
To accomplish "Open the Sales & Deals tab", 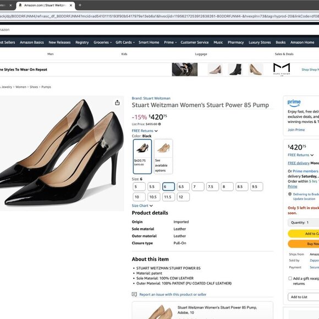I will coord(284,54).
